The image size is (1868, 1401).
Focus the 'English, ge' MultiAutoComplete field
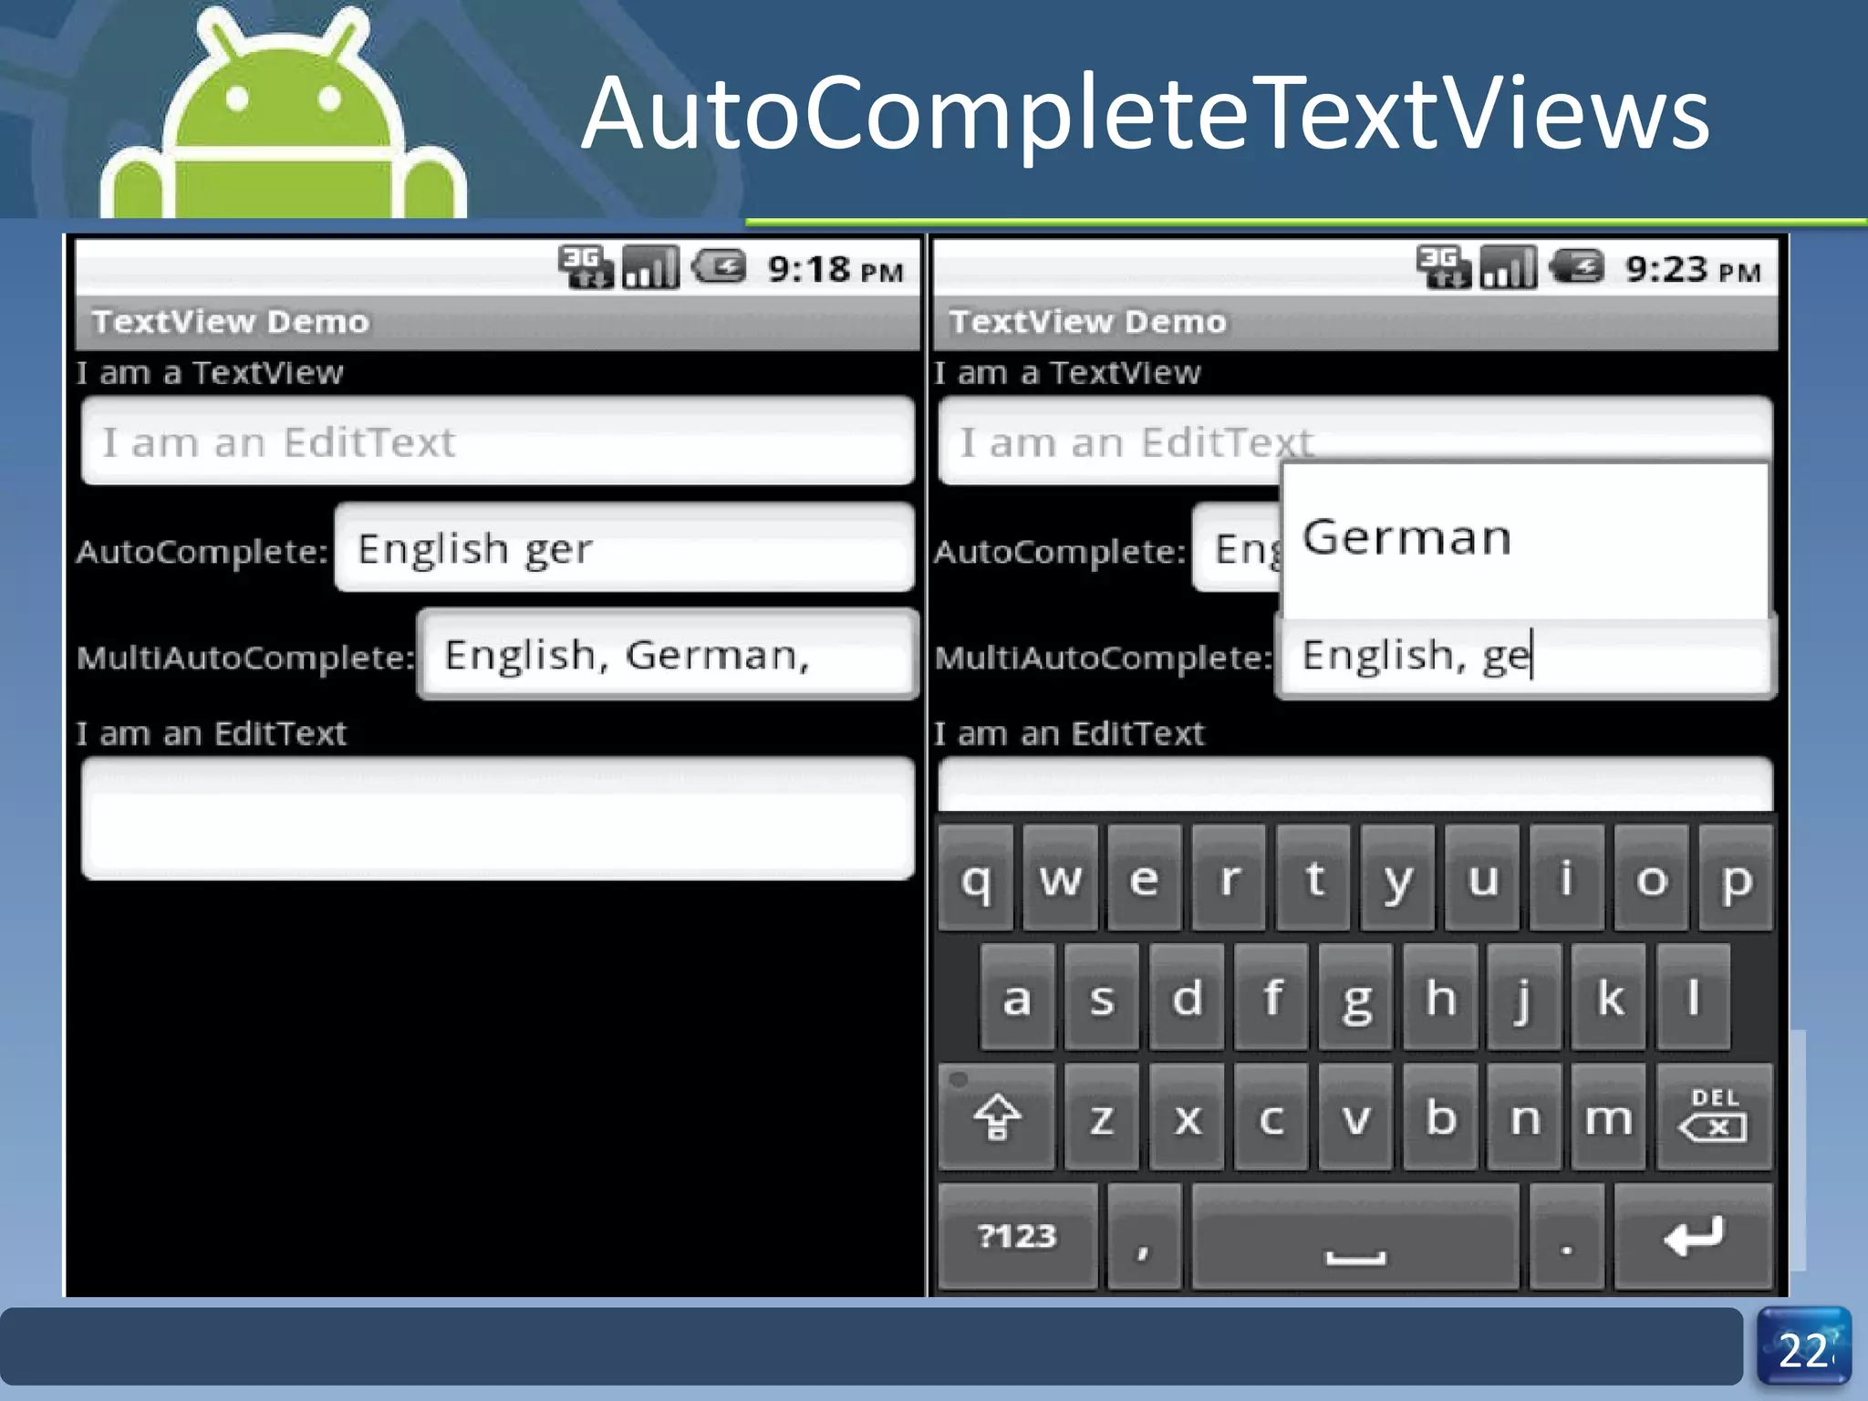coord(1525,657)
